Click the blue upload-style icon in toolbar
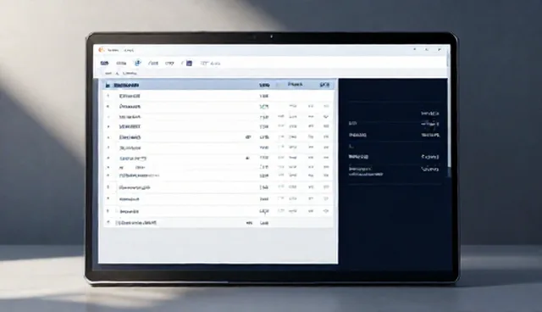Image resolution: width=542 pixels, height=312 pixels. [x=137, y=63]
